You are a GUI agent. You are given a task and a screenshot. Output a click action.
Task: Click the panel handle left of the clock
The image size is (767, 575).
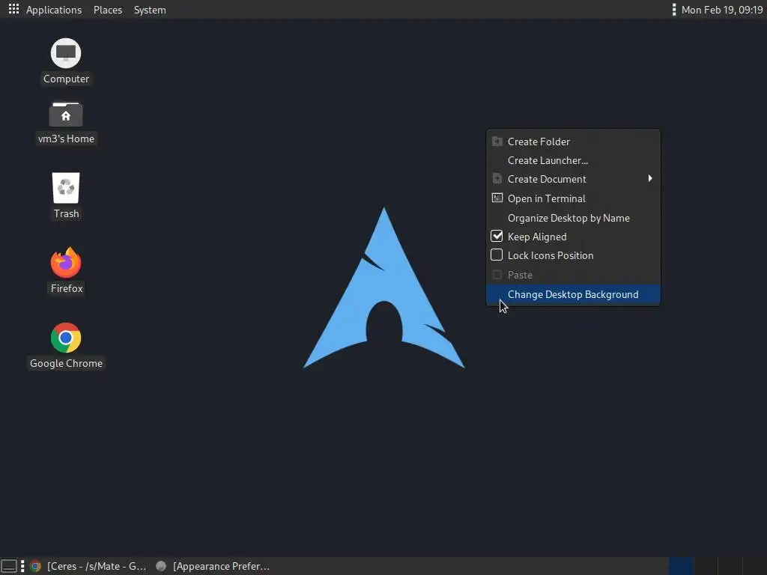(674, 10)
